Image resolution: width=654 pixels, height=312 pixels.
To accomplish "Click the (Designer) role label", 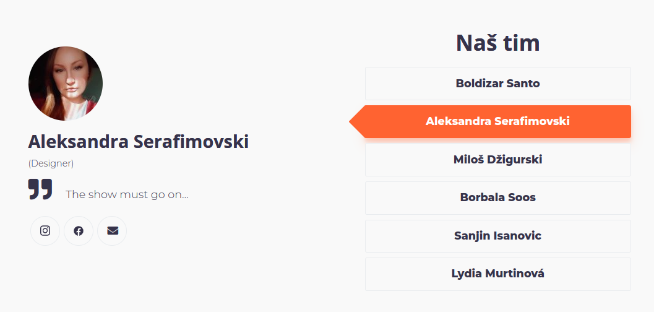I will point(51,163).
